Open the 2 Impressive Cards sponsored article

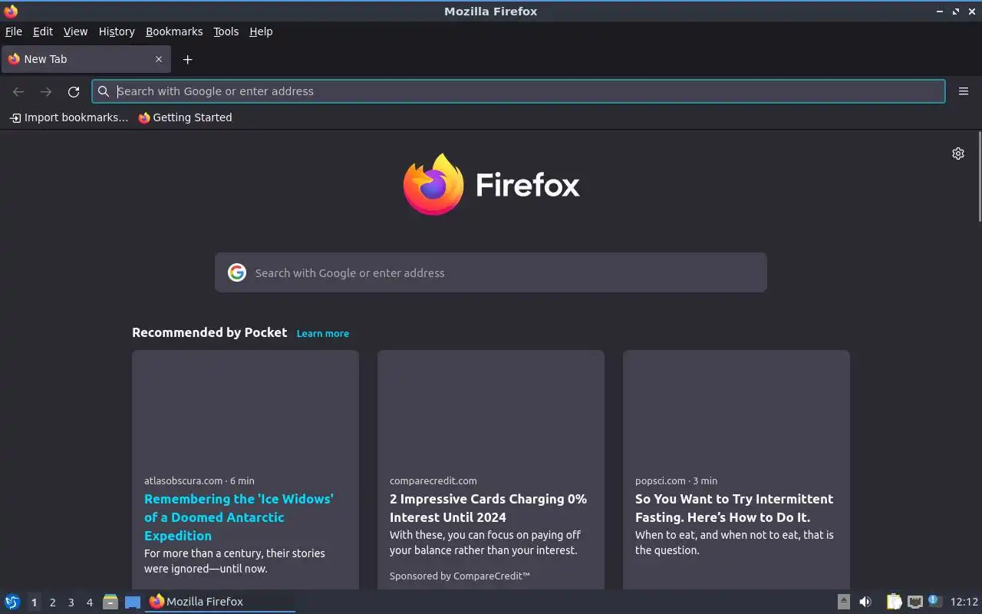click(488, 508)
